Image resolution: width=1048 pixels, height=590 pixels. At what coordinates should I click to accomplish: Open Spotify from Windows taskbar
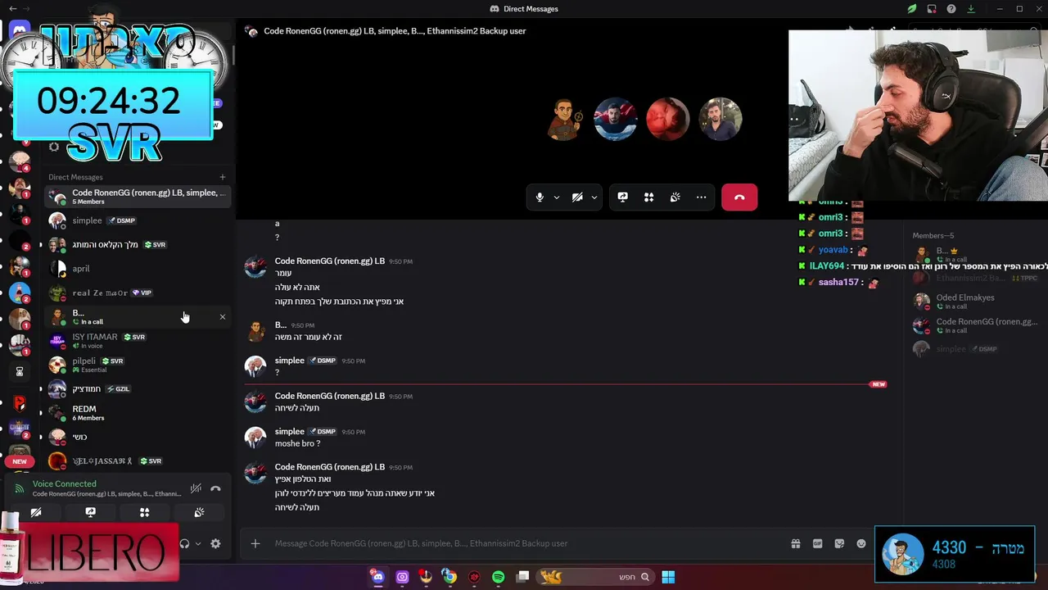pos(498,577)
